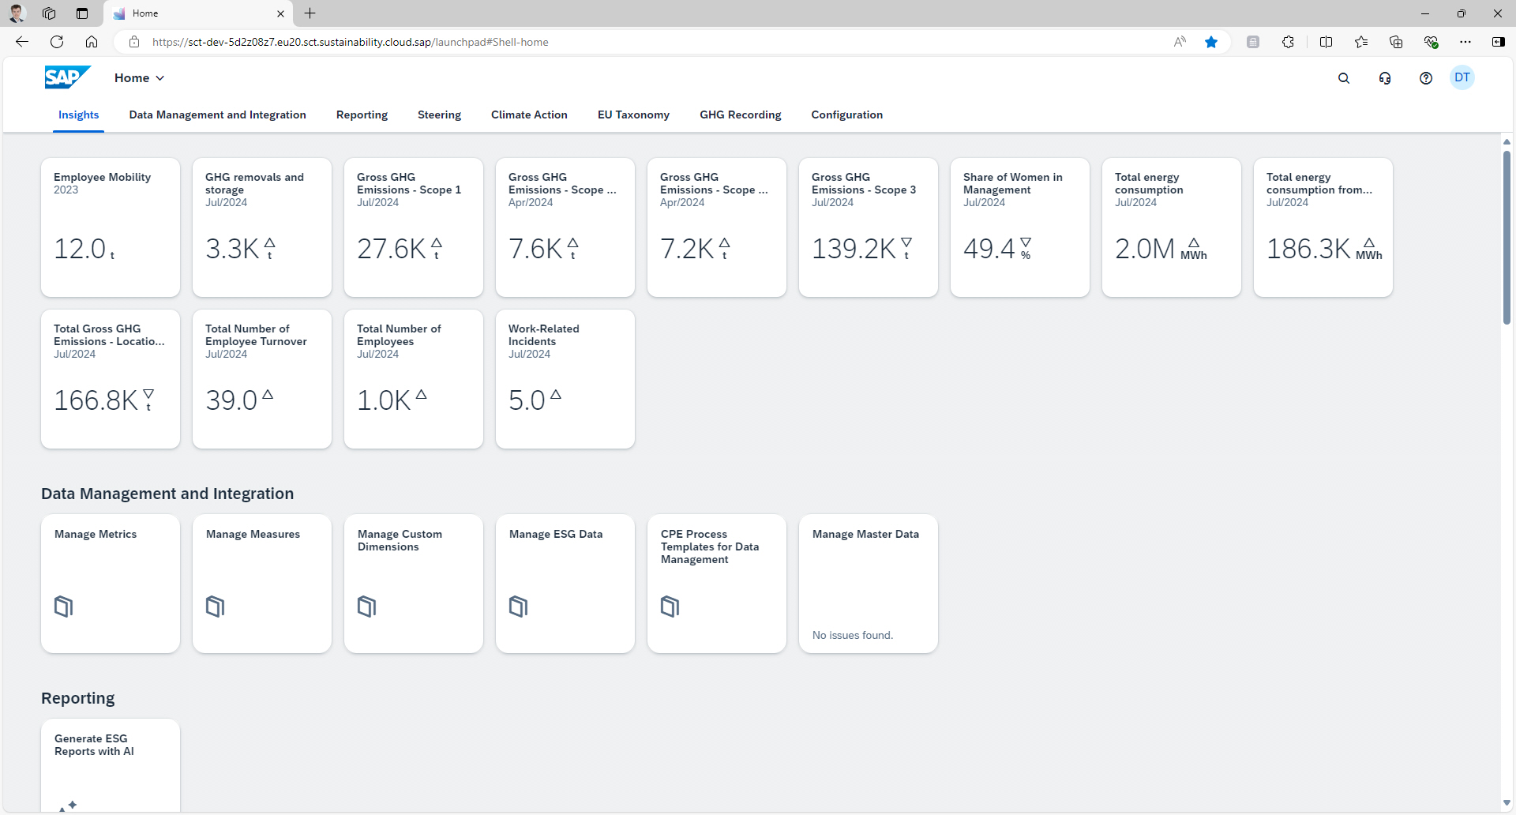Click the Manage Custom Dimensions book icon
The height and width of the screenshot is (815, 1516).
click(x=366, y=606)
